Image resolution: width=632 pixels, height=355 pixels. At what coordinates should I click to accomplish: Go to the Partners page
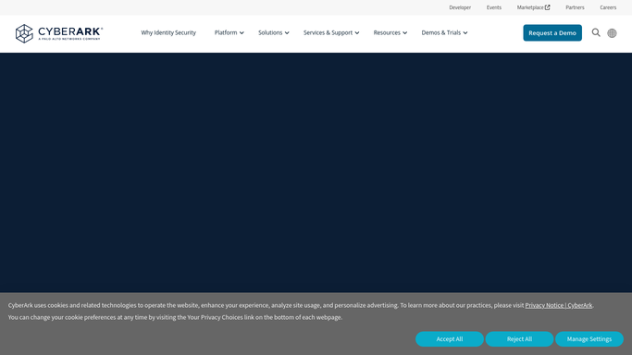tap(575, 7)
